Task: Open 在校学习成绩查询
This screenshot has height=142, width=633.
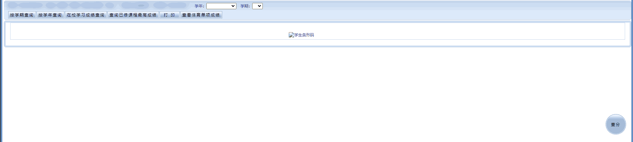Action: (x=86, y=15)
